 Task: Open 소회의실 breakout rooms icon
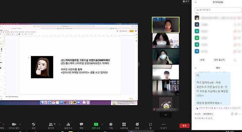click(x=124, y=124)
